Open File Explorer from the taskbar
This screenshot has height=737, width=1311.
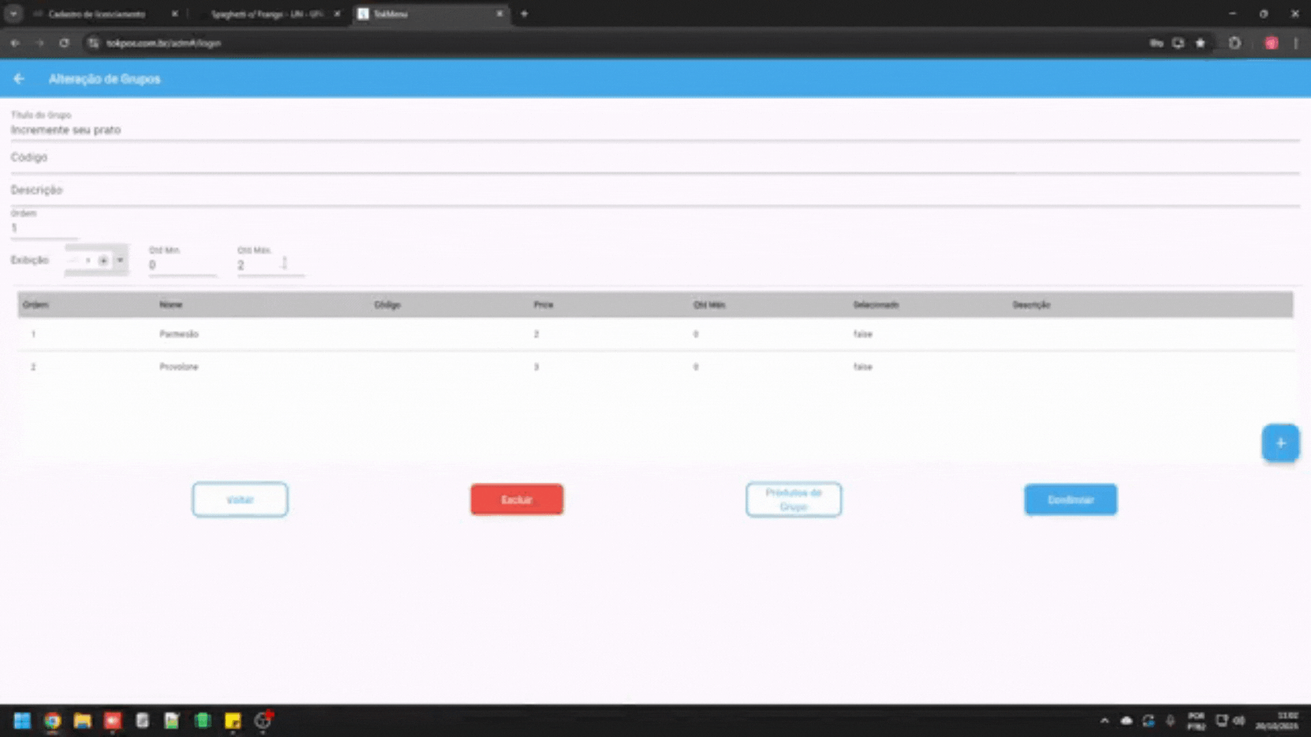coord(83,721)
